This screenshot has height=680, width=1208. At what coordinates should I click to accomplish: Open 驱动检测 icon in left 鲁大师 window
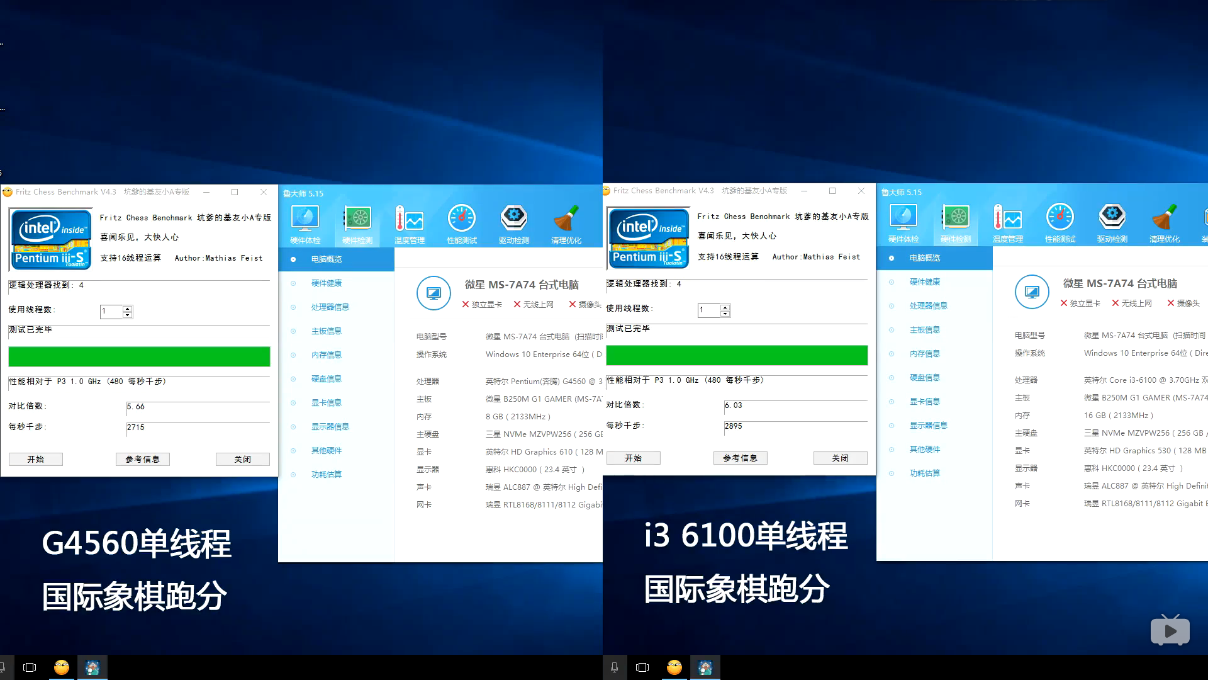click(x=514, y=225)
